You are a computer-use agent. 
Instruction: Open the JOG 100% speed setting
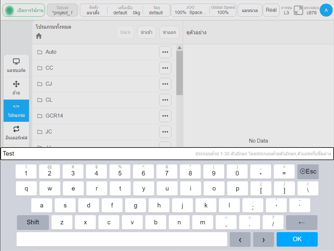(x=190, y=10)
